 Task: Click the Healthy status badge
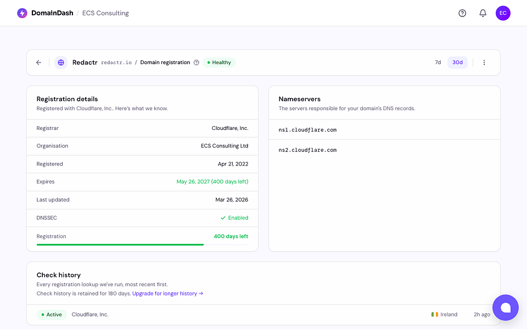(219, 63)
